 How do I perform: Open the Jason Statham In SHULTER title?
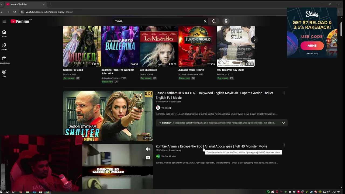tap(214, 95)
